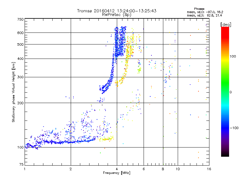Click the x-axis tick label "8"
The height and width of the screenshot is (184, 246).
click(x=163, y=169)
